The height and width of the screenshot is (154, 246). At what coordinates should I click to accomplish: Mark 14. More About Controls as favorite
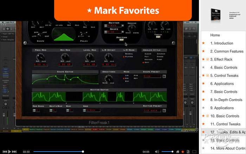pos(203,148)
